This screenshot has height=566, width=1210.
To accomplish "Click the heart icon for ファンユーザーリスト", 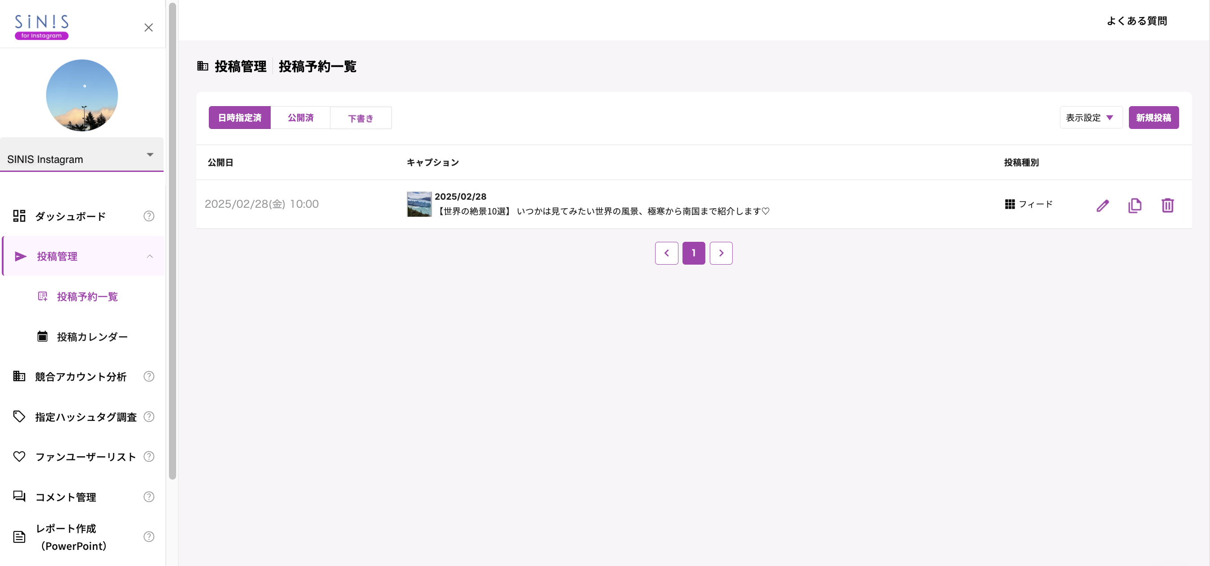I will tap(19, 457).
